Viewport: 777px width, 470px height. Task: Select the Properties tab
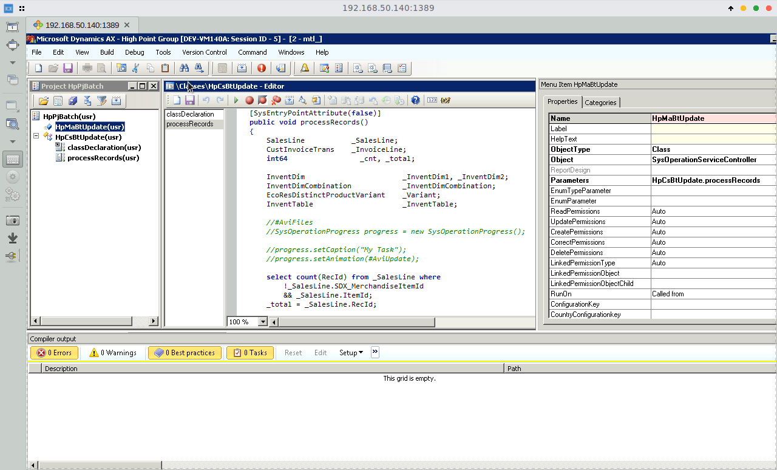563,102
